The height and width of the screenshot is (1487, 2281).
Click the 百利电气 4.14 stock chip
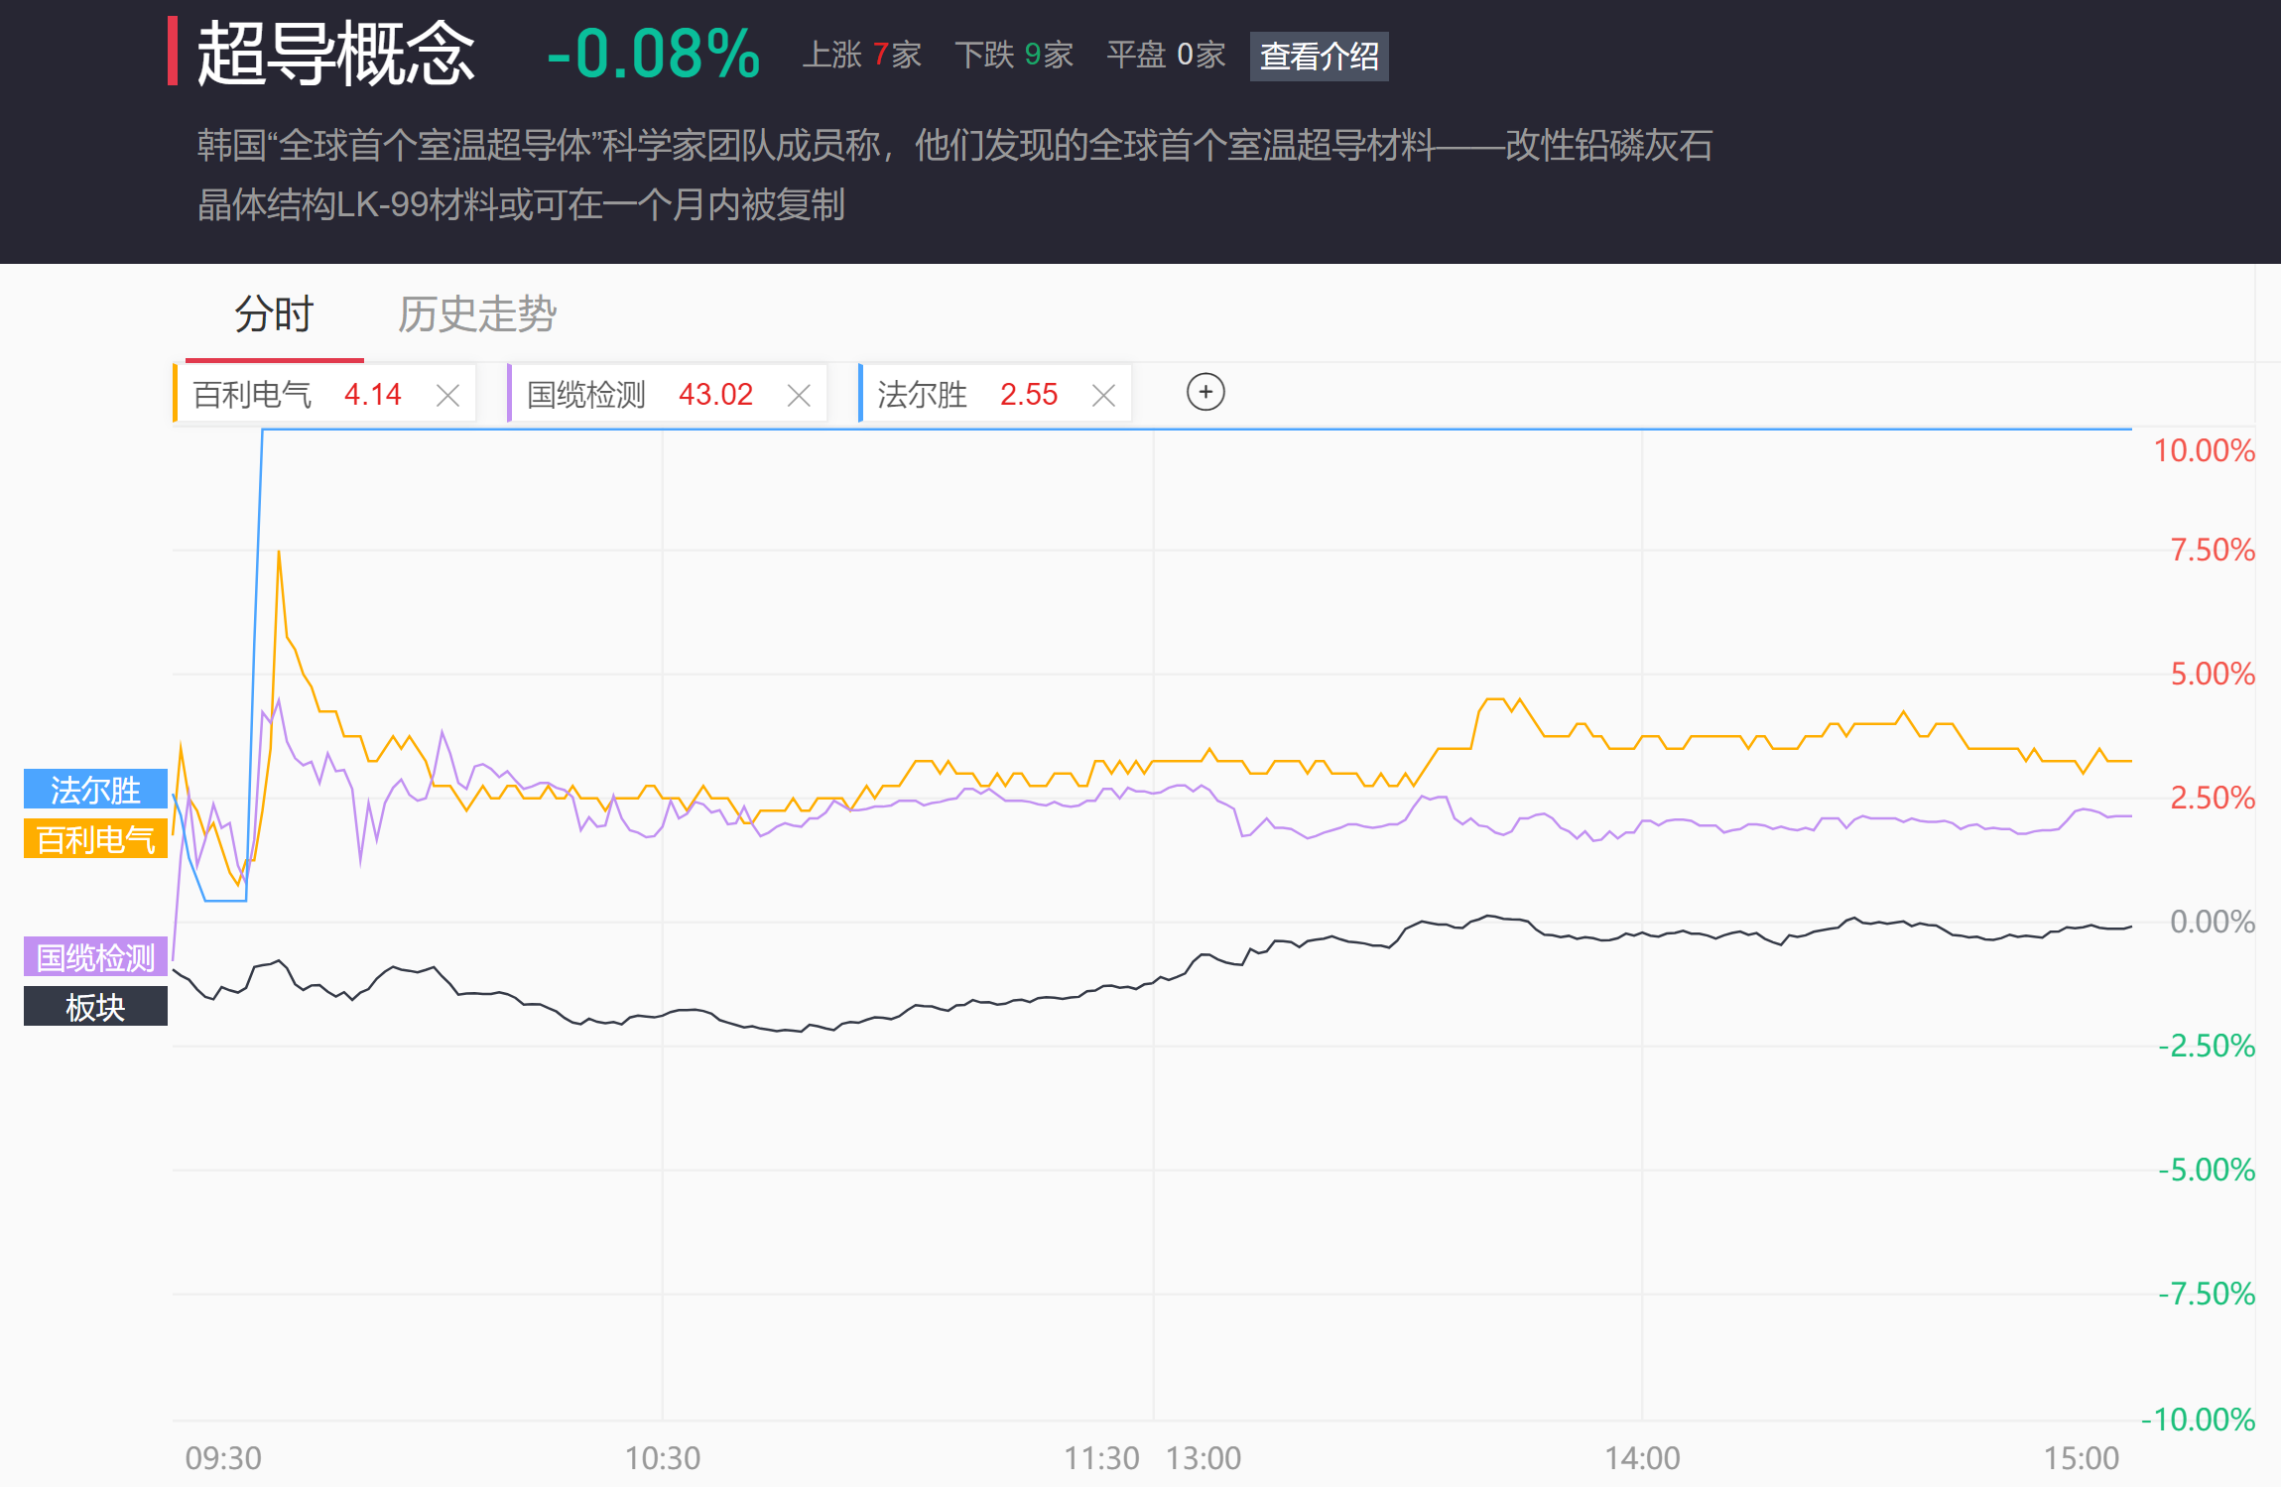(298, 395)
